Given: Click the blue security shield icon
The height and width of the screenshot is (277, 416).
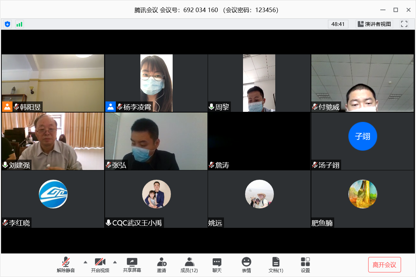Looking at the screenshot, I should pyautogui.click(x=7, y=24).
